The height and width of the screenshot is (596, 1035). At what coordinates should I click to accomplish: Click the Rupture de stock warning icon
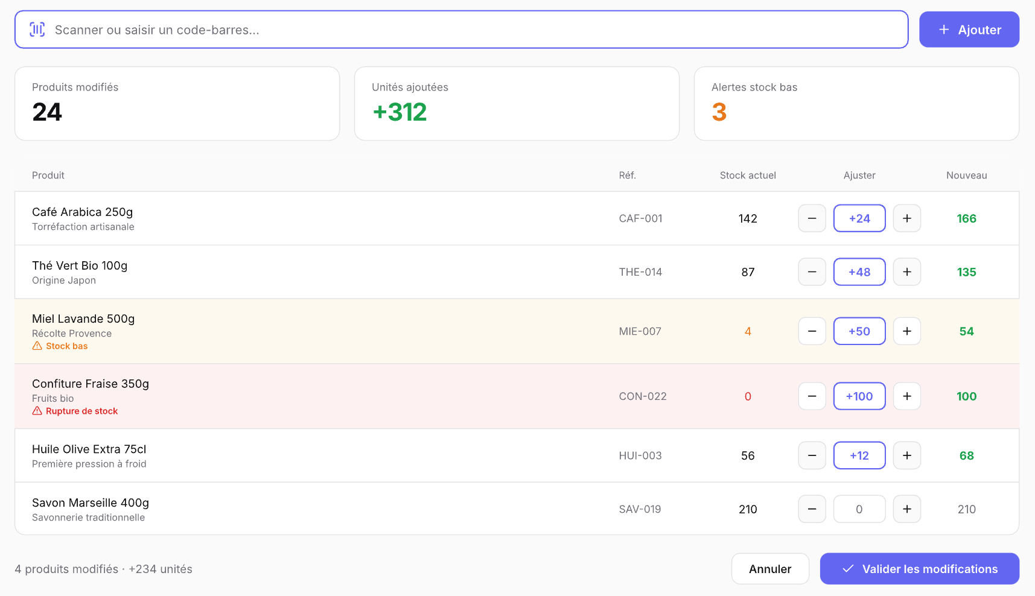pos(37,411)
